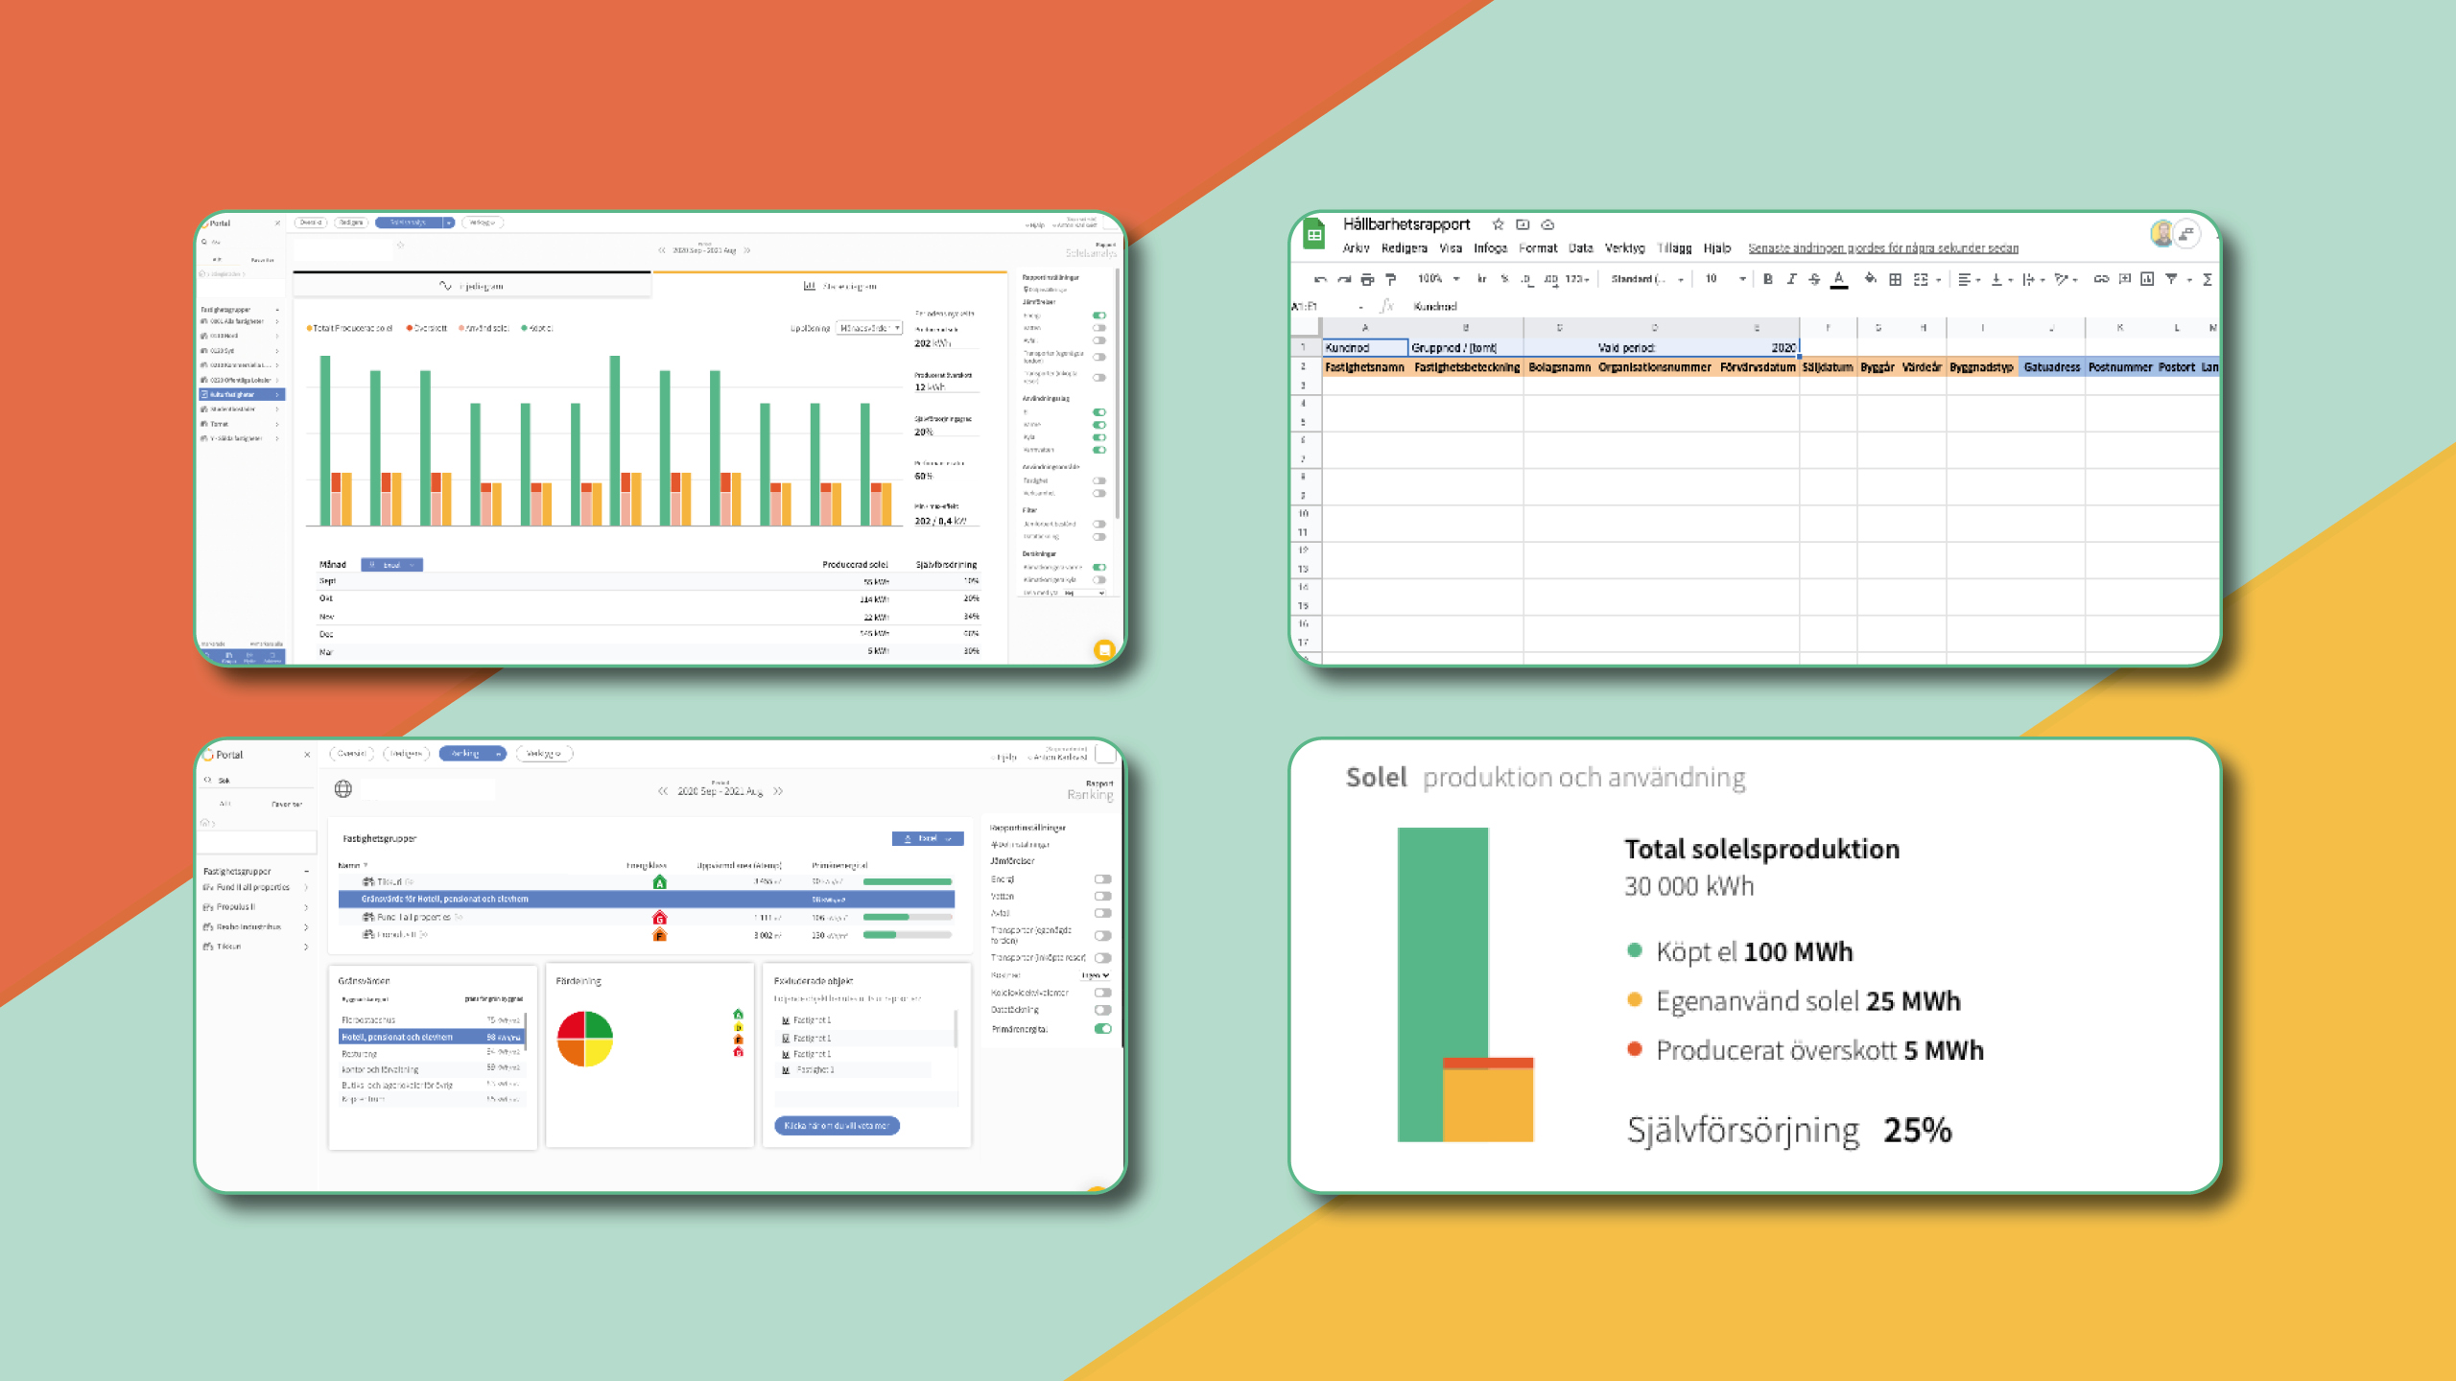Click the print icon in spreadsheet toolbar

(x=1367, y=279)
